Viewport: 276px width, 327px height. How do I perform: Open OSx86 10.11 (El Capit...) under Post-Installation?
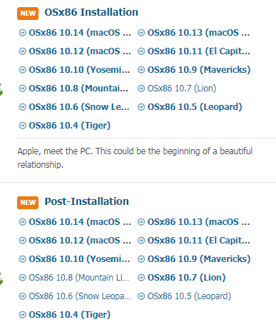[x=199, y=241]
